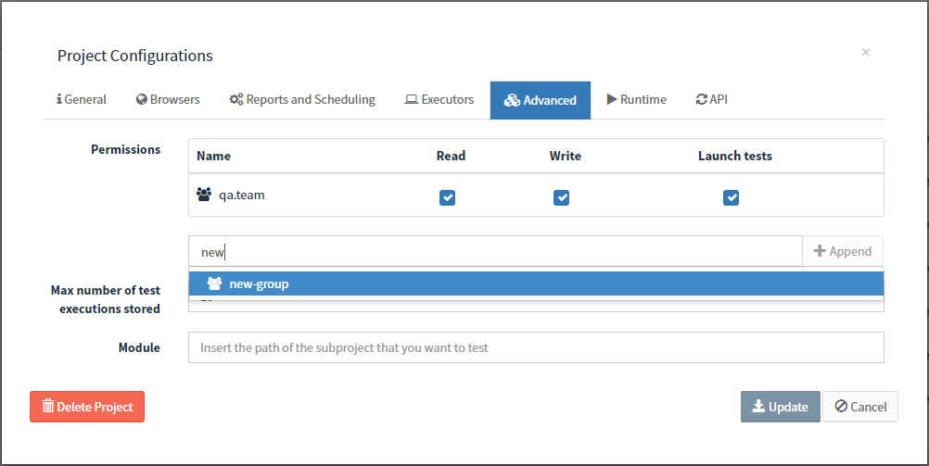This screenshot has height=466, width=929.
Task: Click the qa.team name text
Action: 242,195
